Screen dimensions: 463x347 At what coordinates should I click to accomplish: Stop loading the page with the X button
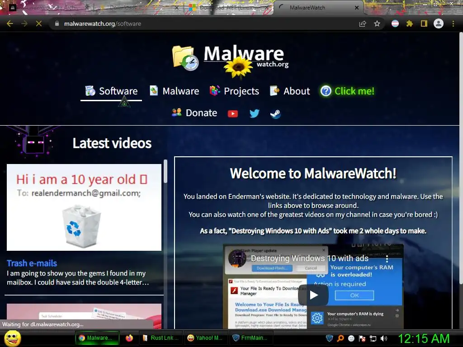[x=39, y=23]
